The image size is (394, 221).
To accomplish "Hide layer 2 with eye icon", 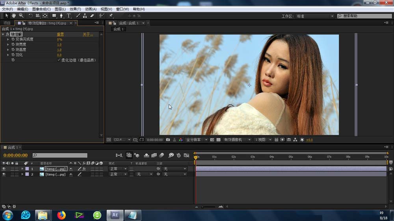I will click(x=4, y=174).
